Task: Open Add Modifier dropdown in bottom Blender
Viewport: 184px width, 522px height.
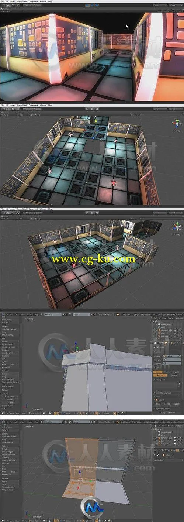Action: point(169,460)
